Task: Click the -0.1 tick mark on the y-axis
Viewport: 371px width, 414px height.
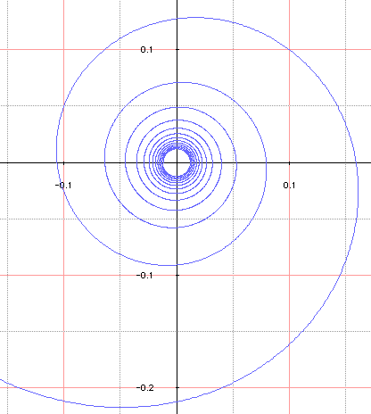Action: 177,275
